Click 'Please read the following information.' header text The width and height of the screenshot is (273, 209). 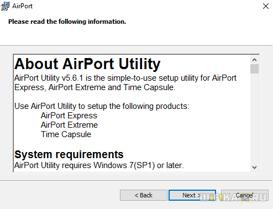(x=67, y=22)
